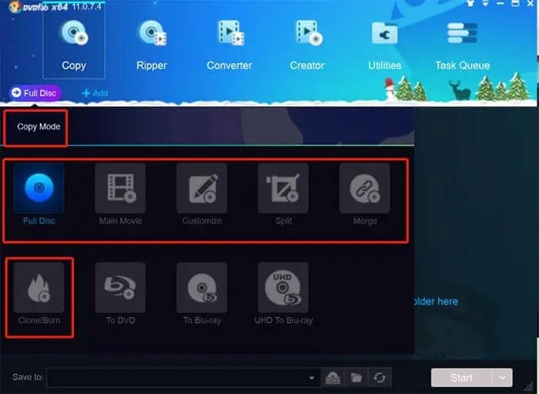This screenshot has width=539, height=394.
Task: Click the folder output icon
Action: pos(356,378)
